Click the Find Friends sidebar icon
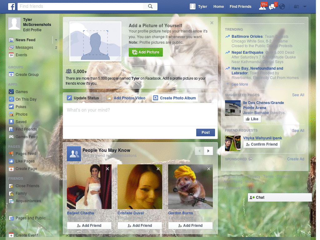This screenshot has width=320, height=240. [x=11, y=129]
